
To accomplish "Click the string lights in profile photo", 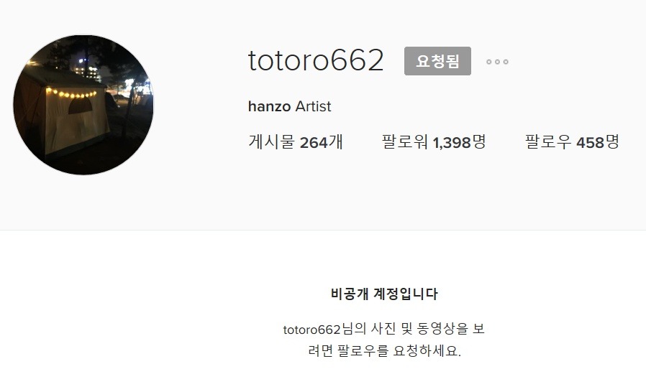I will click(x=71, y=93).
